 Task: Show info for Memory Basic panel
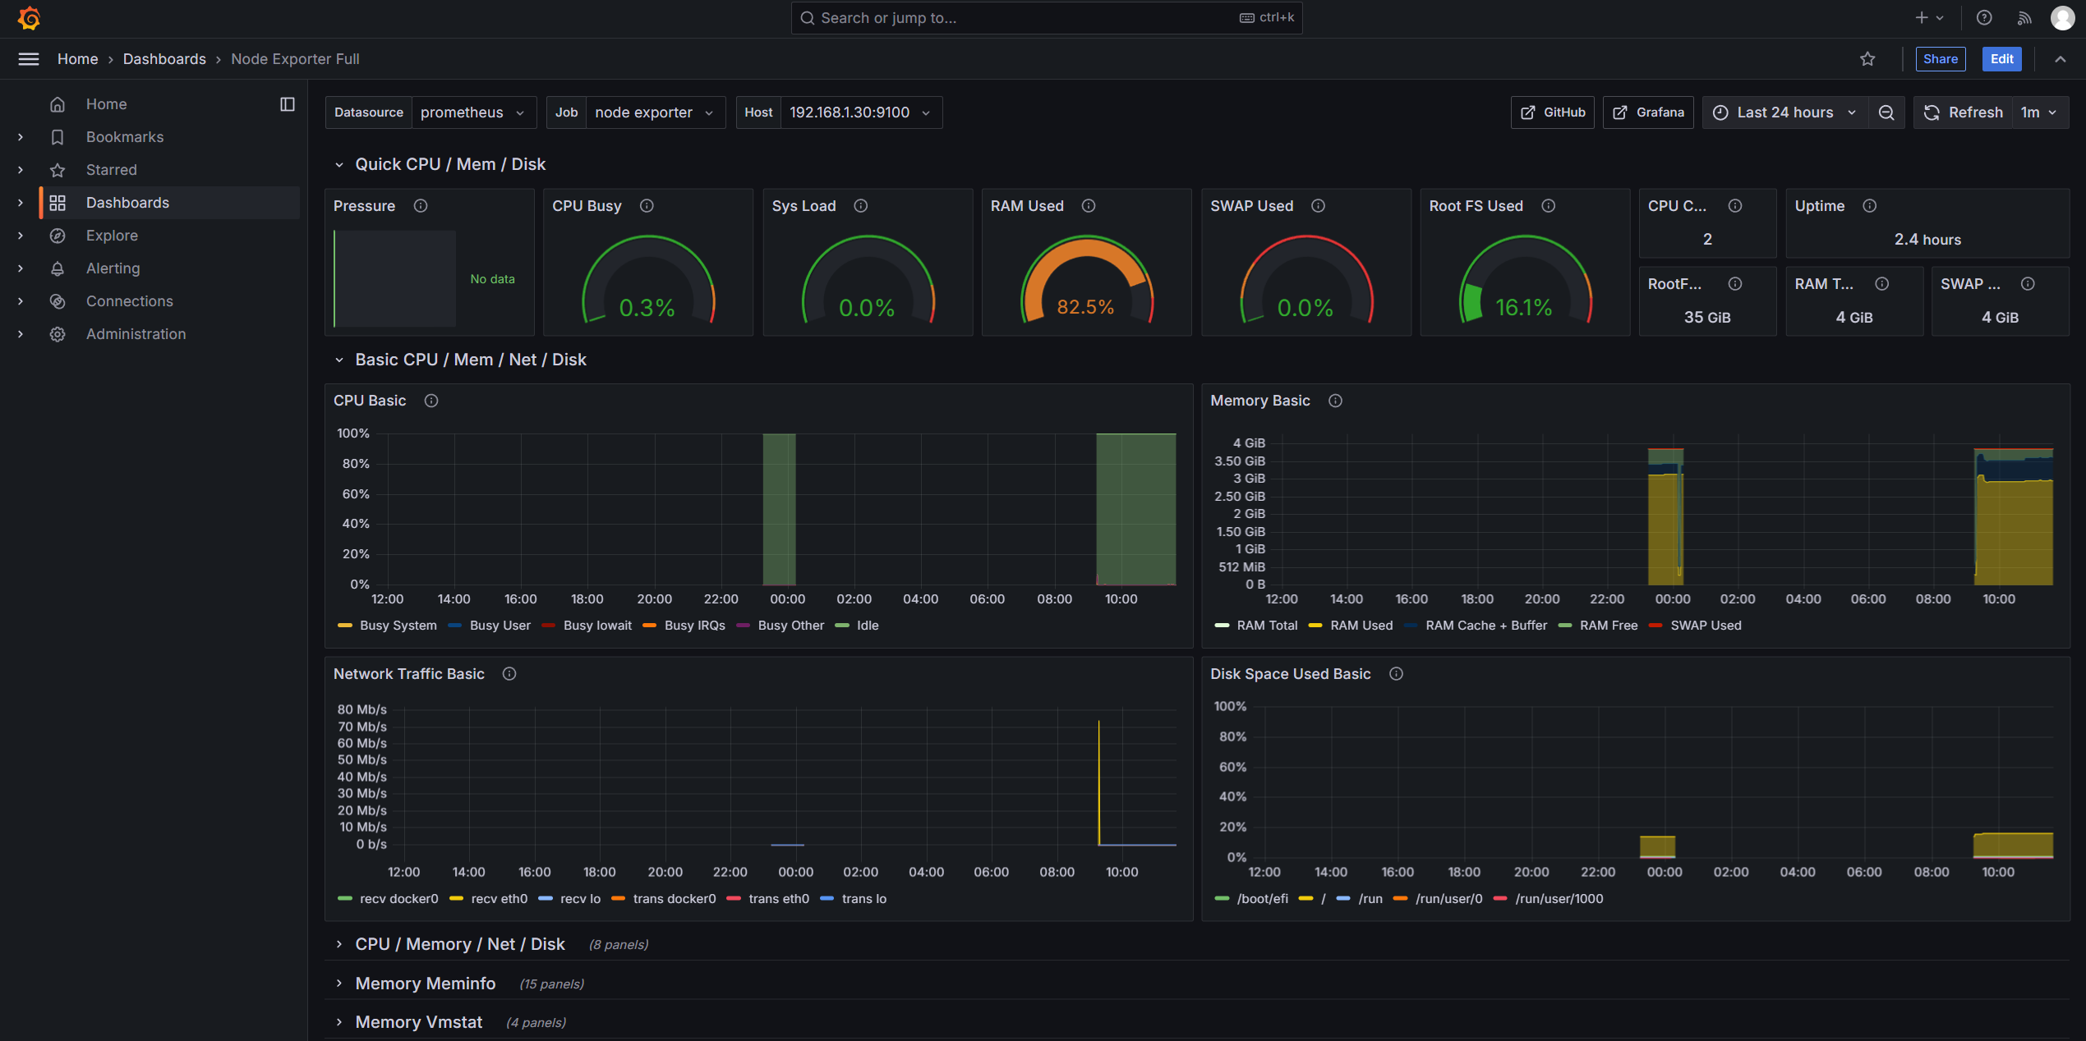click(1335, 401)
